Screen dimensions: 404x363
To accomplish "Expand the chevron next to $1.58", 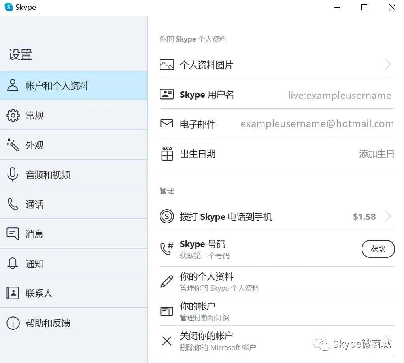I will pyautogui.click(x=388, y=216).
